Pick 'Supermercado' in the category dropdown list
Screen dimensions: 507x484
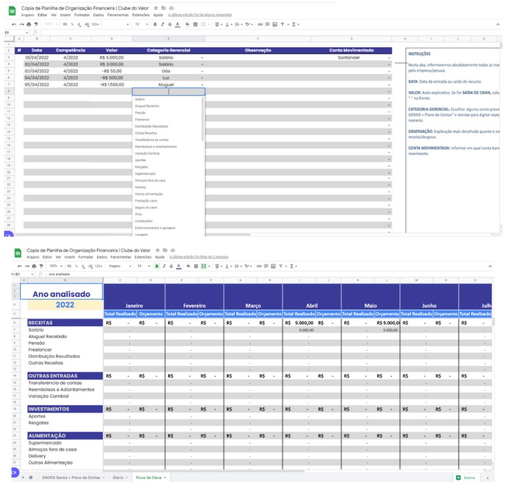point(145,174)
